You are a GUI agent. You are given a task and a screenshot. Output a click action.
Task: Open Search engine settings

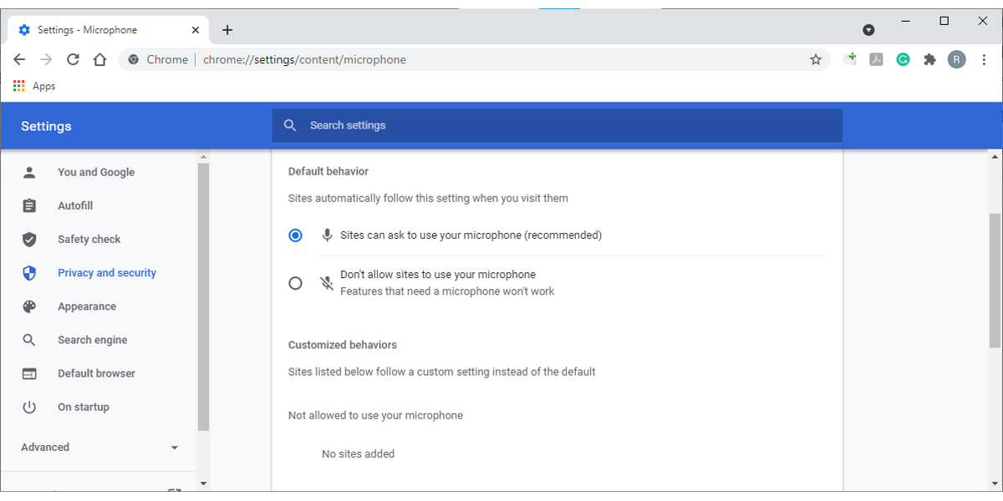[93, 340]
